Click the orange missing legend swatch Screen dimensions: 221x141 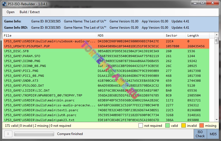point(201,126)
